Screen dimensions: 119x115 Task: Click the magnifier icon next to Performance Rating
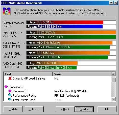point(10,95)
